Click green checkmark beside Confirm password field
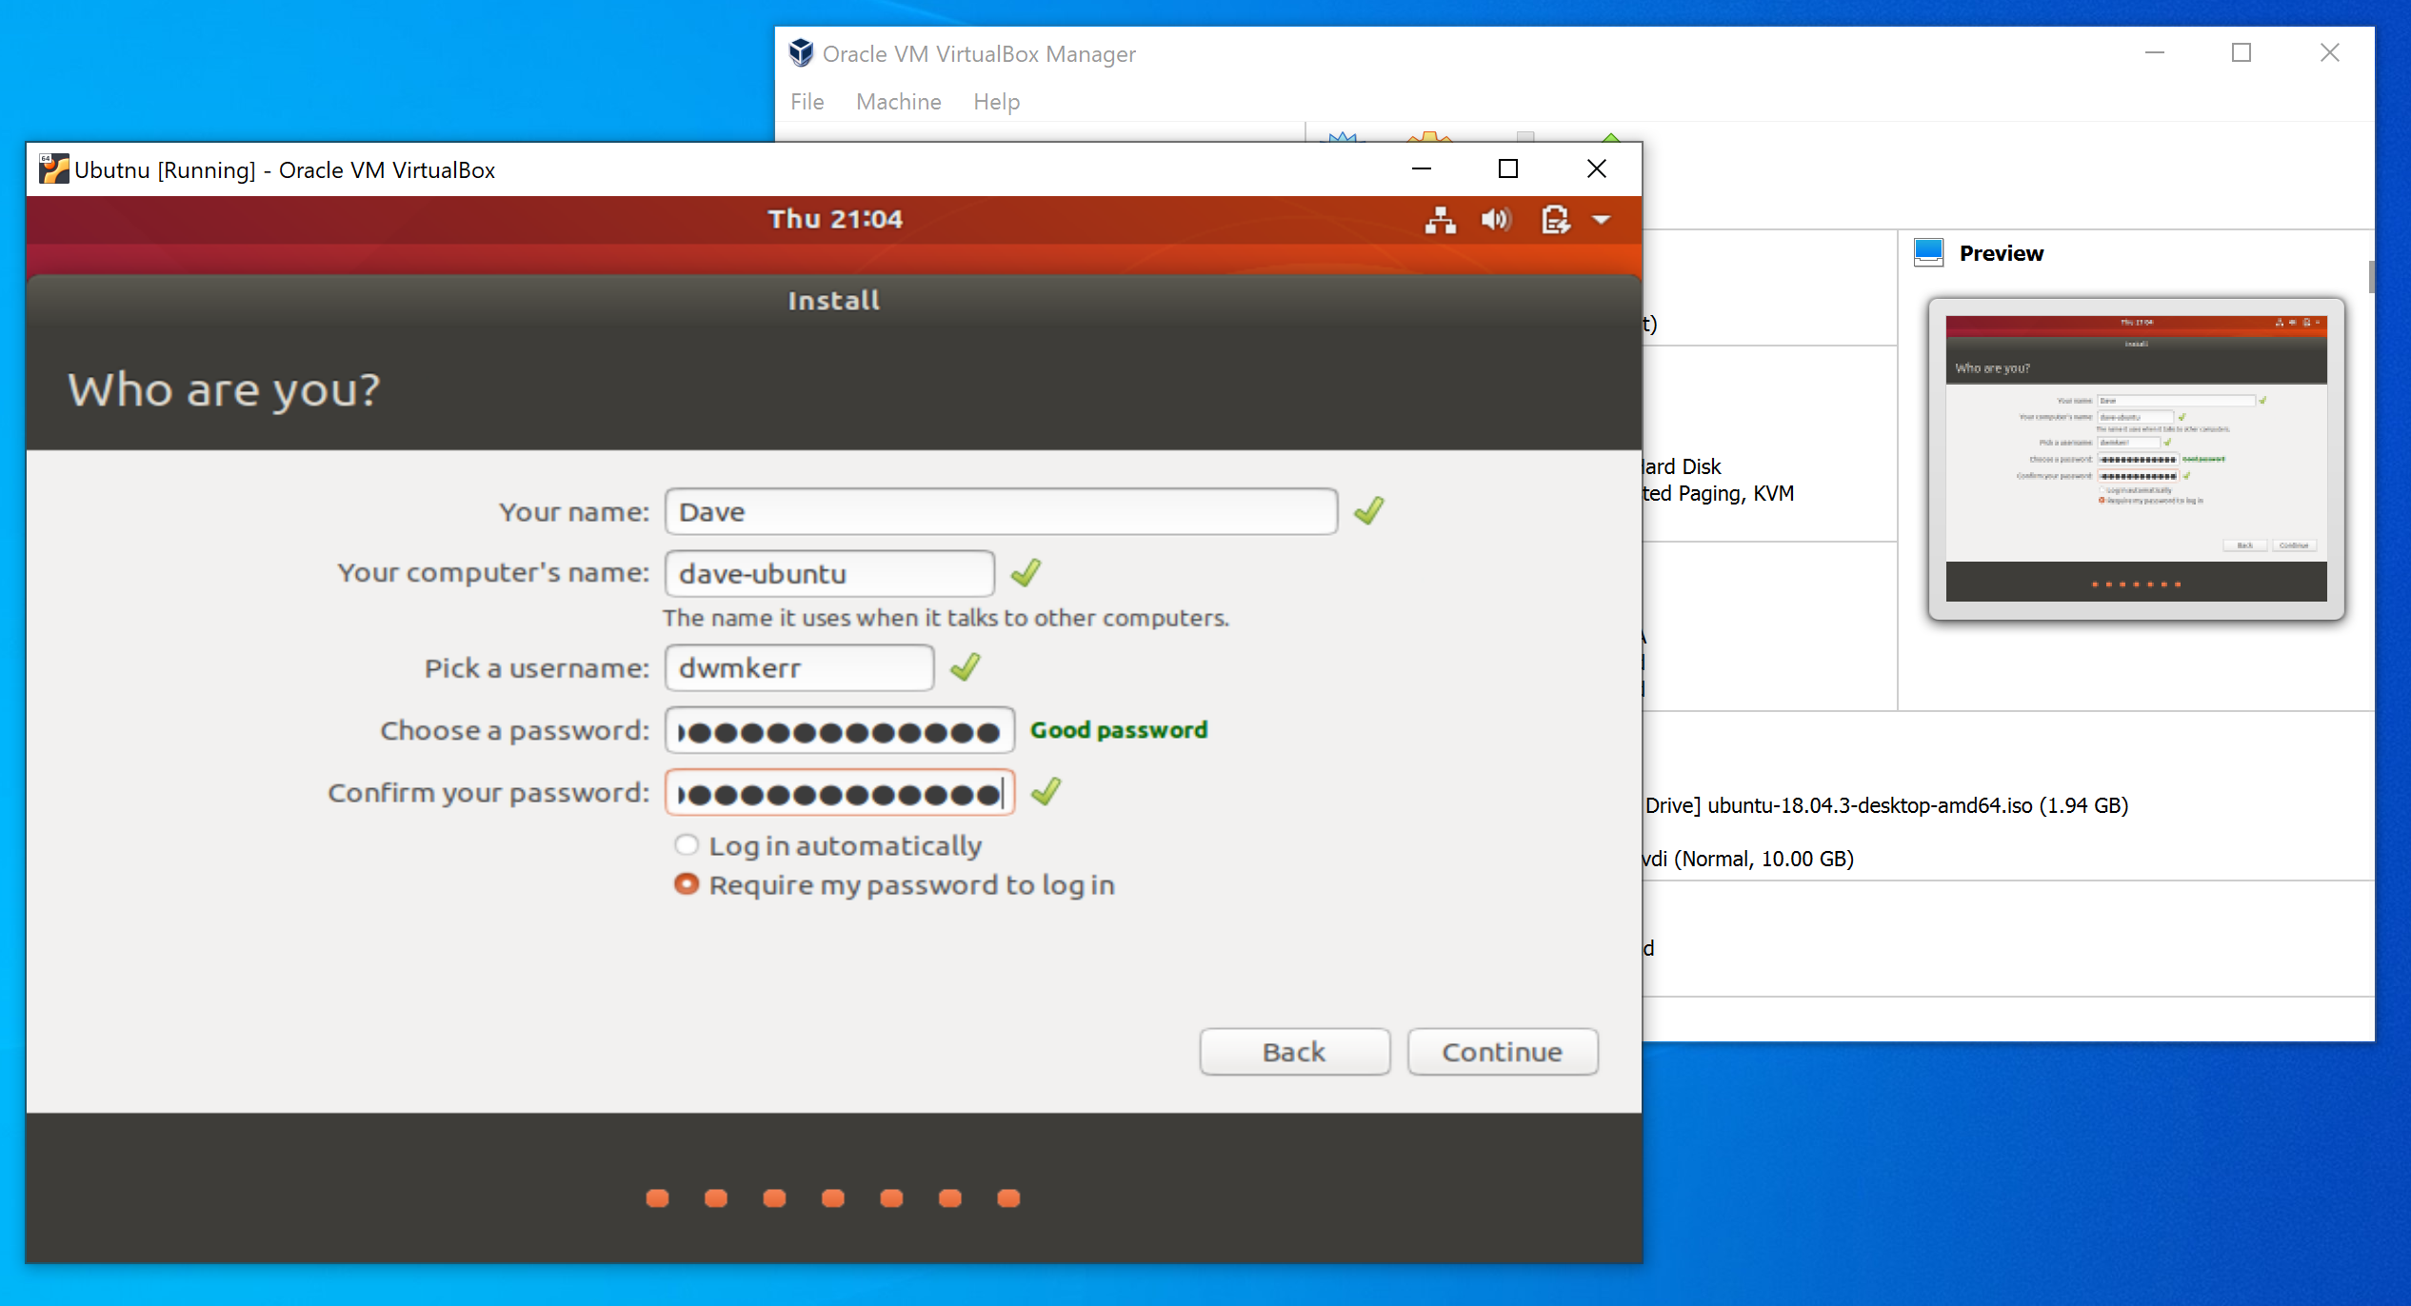Screen dimensions: 2411x1306 tap(1046, 791)
